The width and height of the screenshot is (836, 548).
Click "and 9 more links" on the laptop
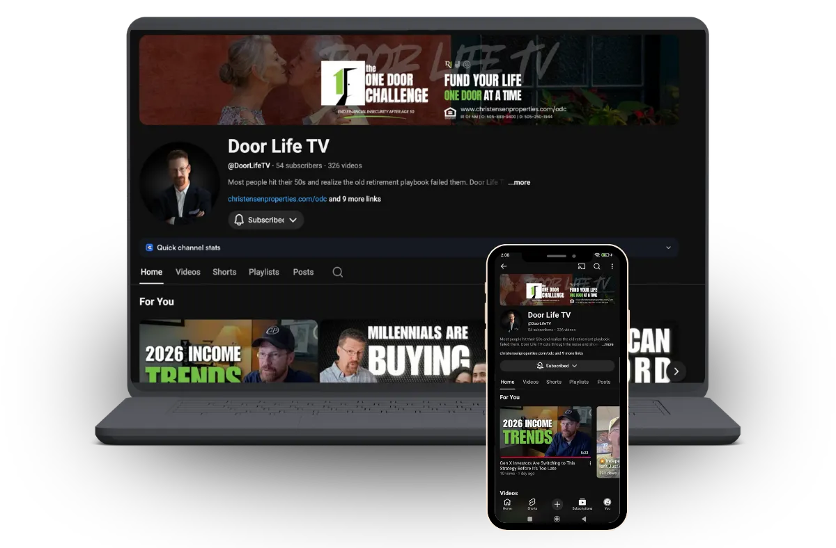click(355, 199)
